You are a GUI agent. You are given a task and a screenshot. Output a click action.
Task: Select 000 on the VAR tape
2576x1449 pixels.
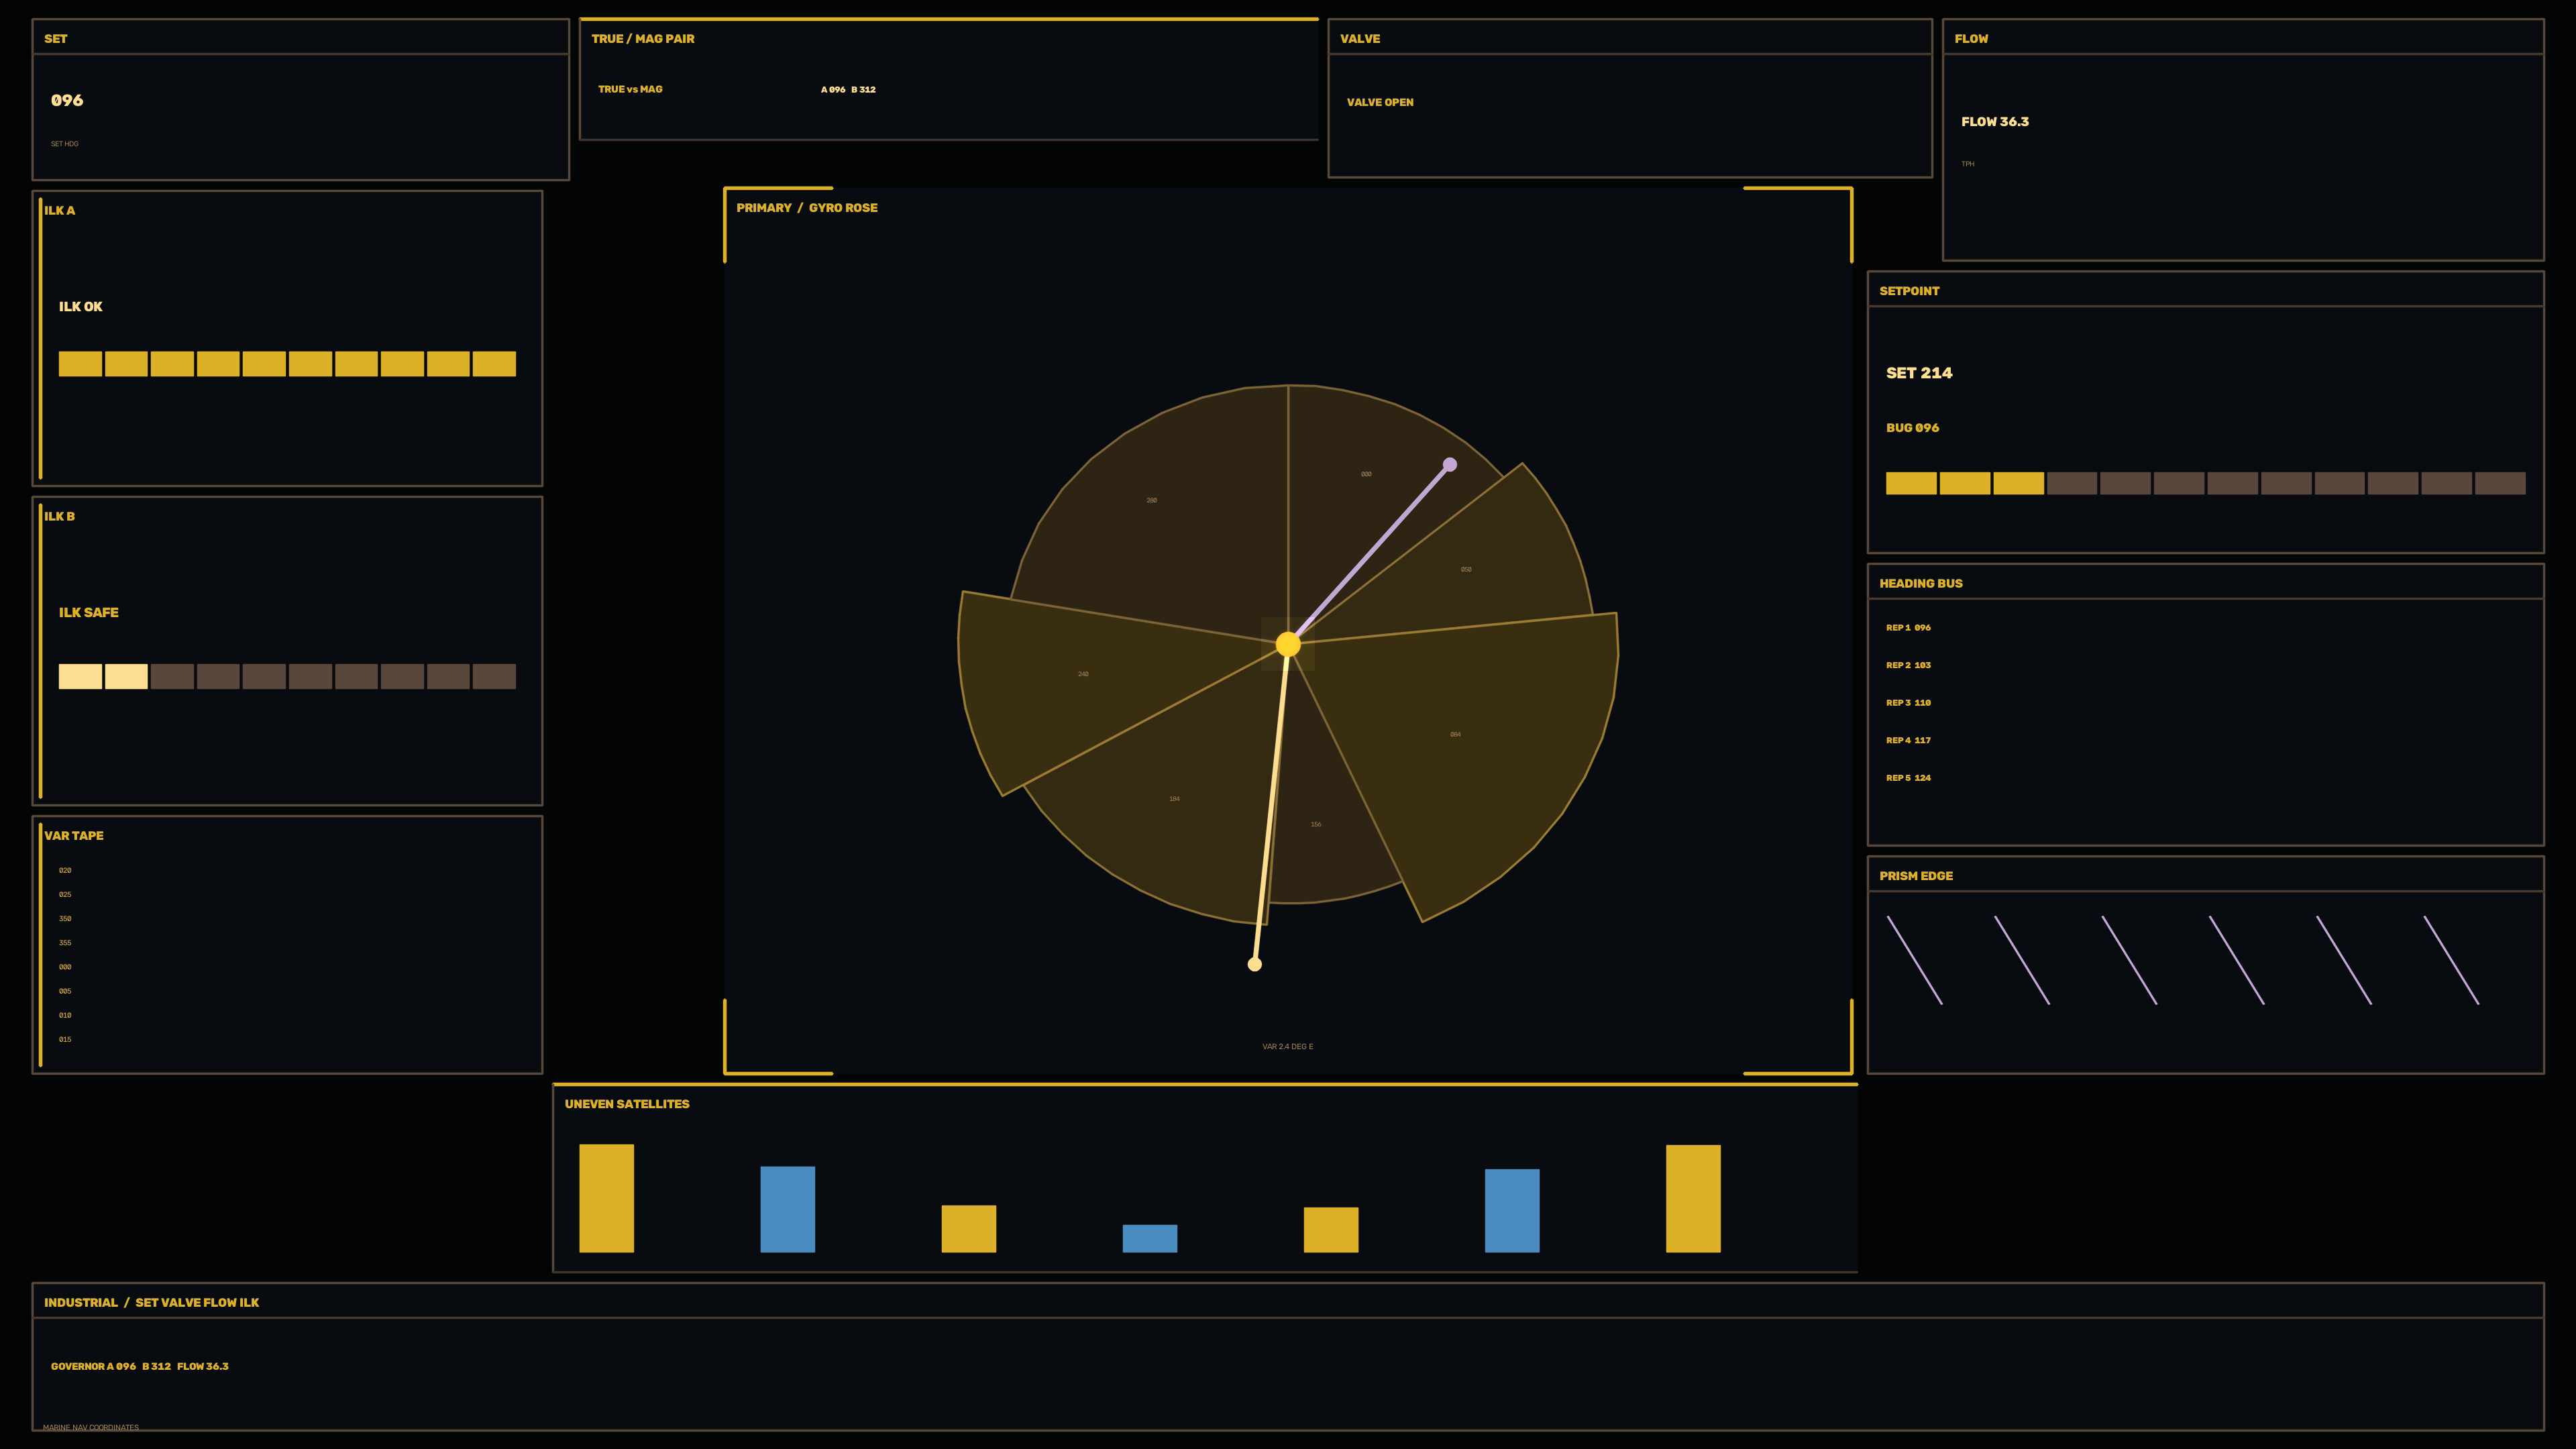pos(65,967)
